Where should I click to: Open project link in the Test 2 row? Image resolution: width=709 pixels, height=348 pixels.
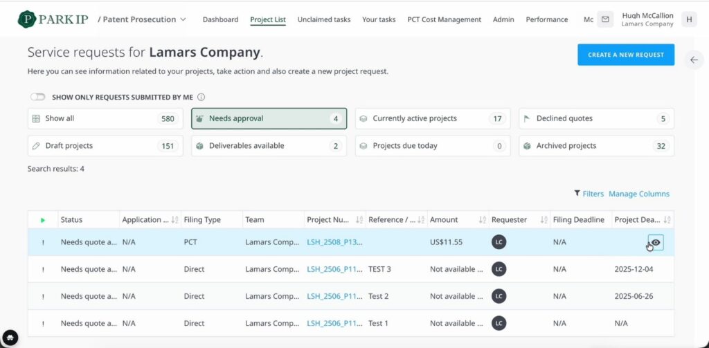(334, 297)
